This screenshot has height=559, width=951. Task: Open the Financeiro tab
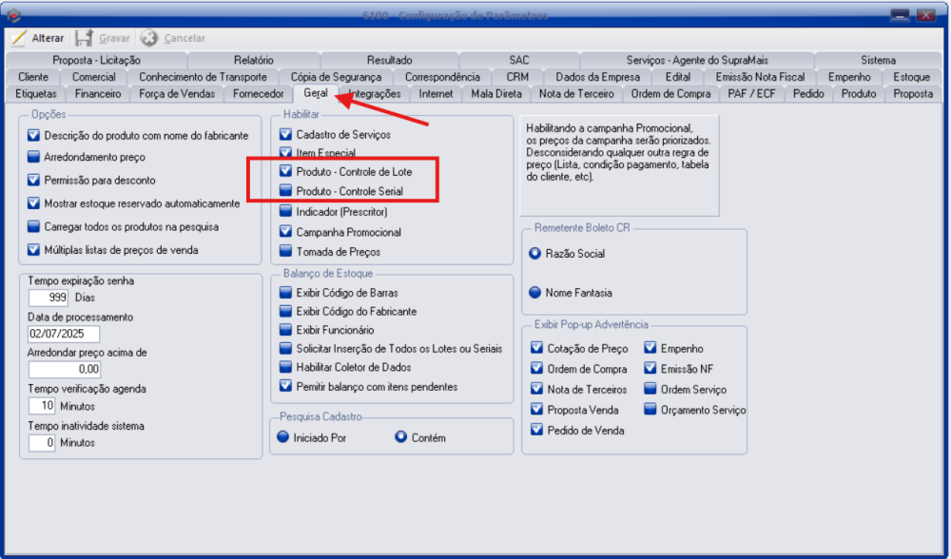coord(97,94)
